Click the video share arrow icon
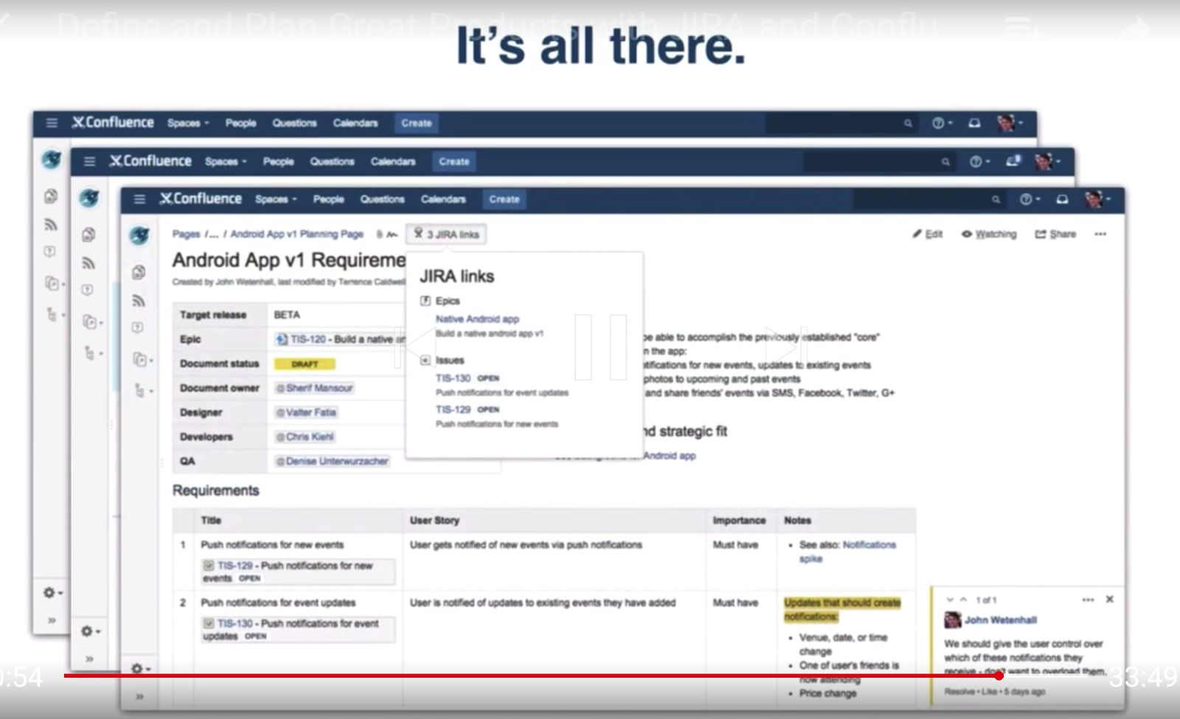Viewport: 1180px width, 719px height. (1135, 28)
